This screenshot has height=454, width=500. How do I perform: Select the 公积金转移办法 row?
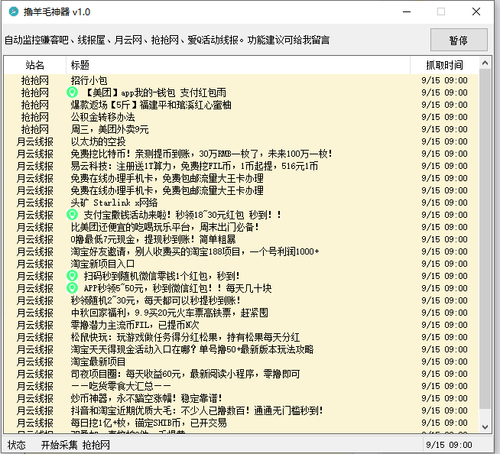[x=102, y=117]
